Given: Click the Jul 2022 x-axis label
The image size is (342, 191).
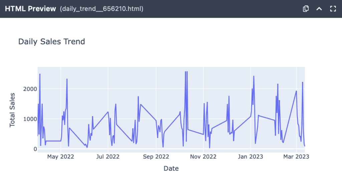Looking at the screenshot, I should (108, 157).
